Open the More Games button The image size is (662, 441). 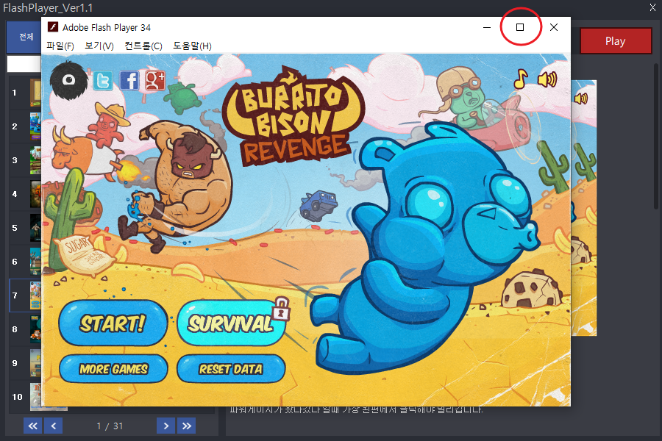click(113, 369)
